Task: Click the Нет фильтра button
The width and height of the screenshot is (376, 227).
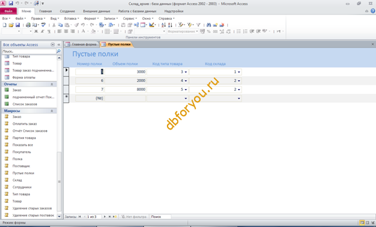Action: (134, 217)
